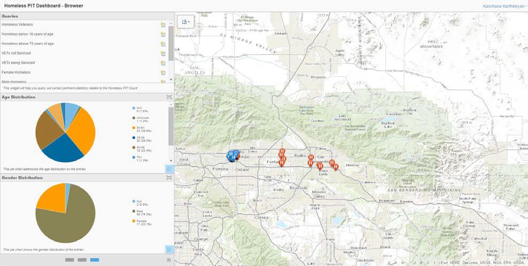This screenshot has height=266, width=528.
Task: Click the Queries list scrollbar thumb
Action: point(171,43)
